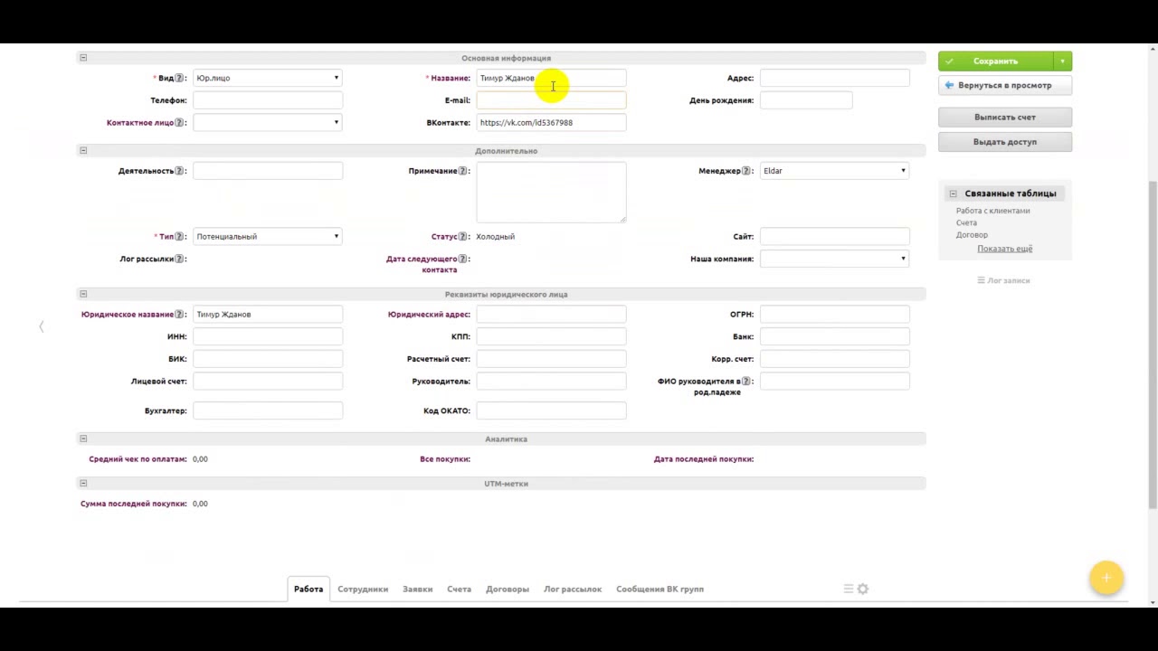Click list icon next to gear near tabs
1158x651 pixels.
tap(849, 589)
